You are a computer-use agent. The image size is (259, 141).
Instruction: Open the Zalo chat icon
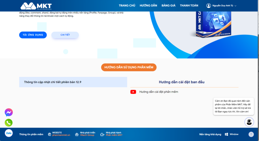tap(9, 133)
